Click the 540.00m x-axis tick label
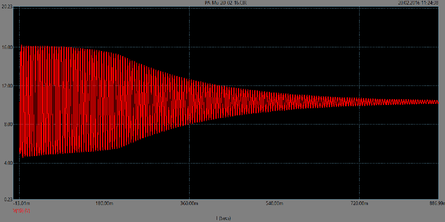Screen dimensions: 445x222 [274, 204]
